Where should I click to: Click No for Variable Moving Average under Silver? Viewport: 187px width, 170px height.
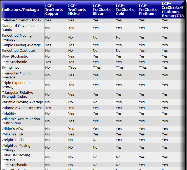click(x=95, y=102)
